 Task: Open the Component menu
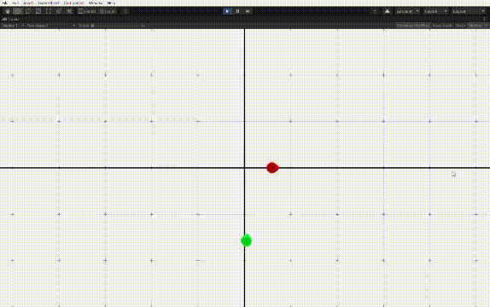73,3
